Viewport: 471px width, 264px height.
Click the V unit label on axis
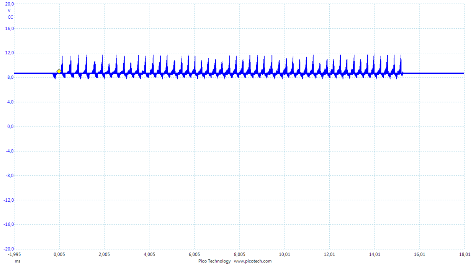click(x=10, y=11)
